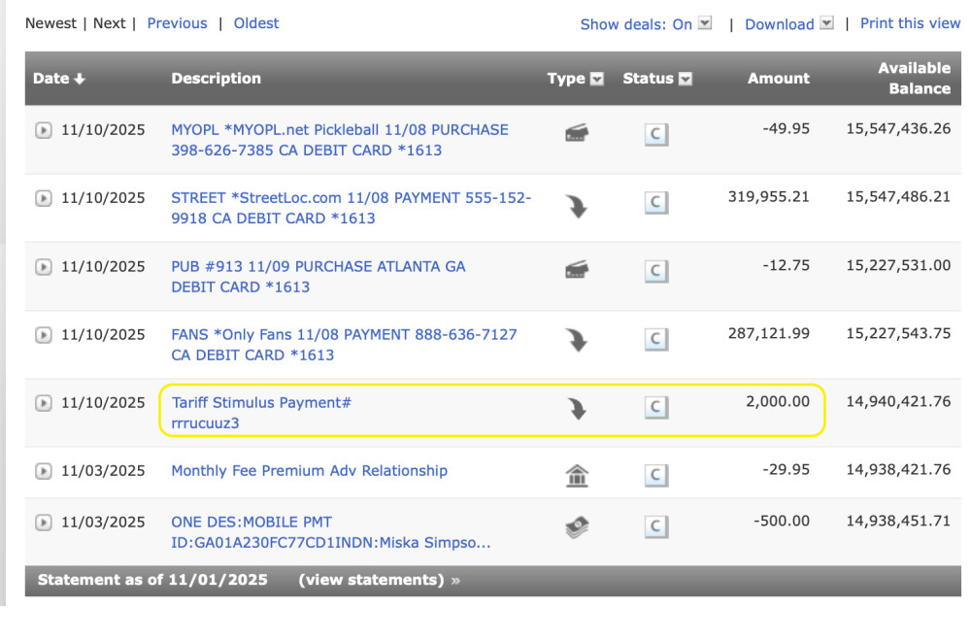Expand the Tariff Stimulus Payment row details
This screenshot has height=642, width=971.
[43, 403]
